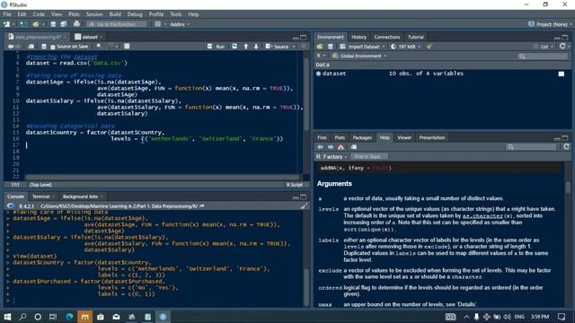This screenshot has width=575, height=323.
Task: Jump to next section with down arrow
Action: tap(256, 47)
